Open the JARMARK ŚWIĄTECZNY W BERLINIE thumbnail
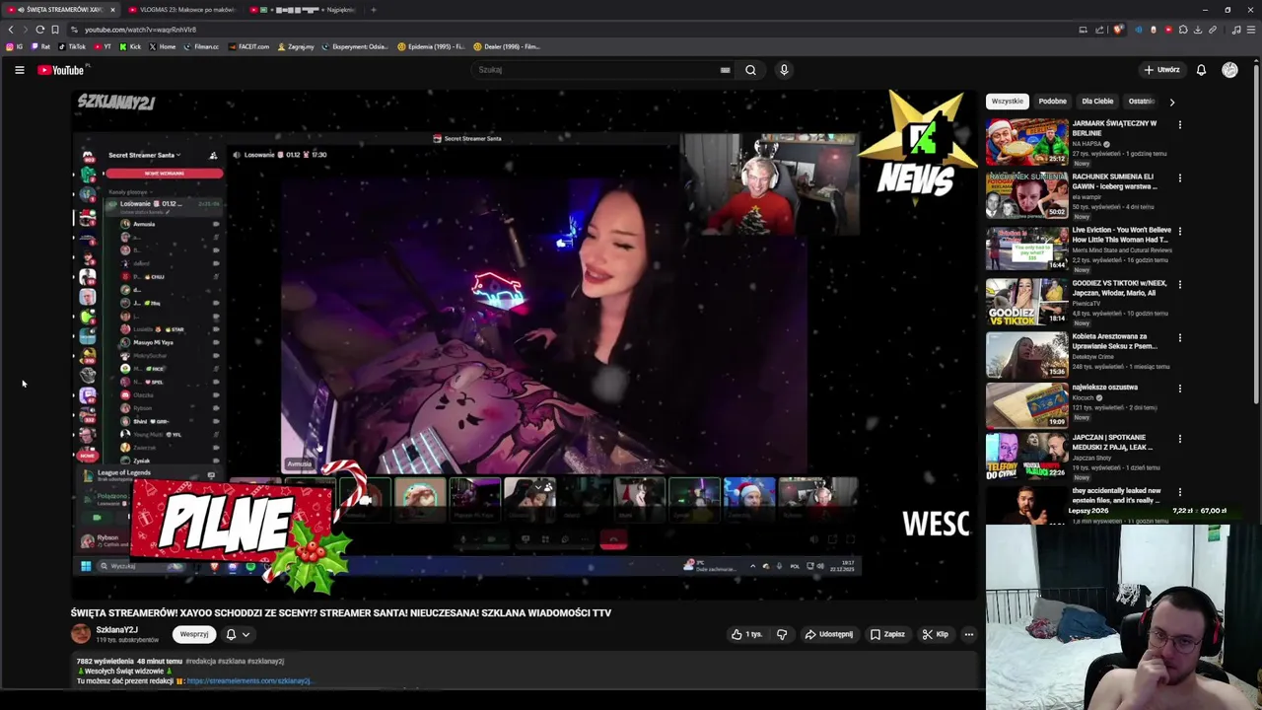The image size is (1262, 710). (x=1026, y=142)
